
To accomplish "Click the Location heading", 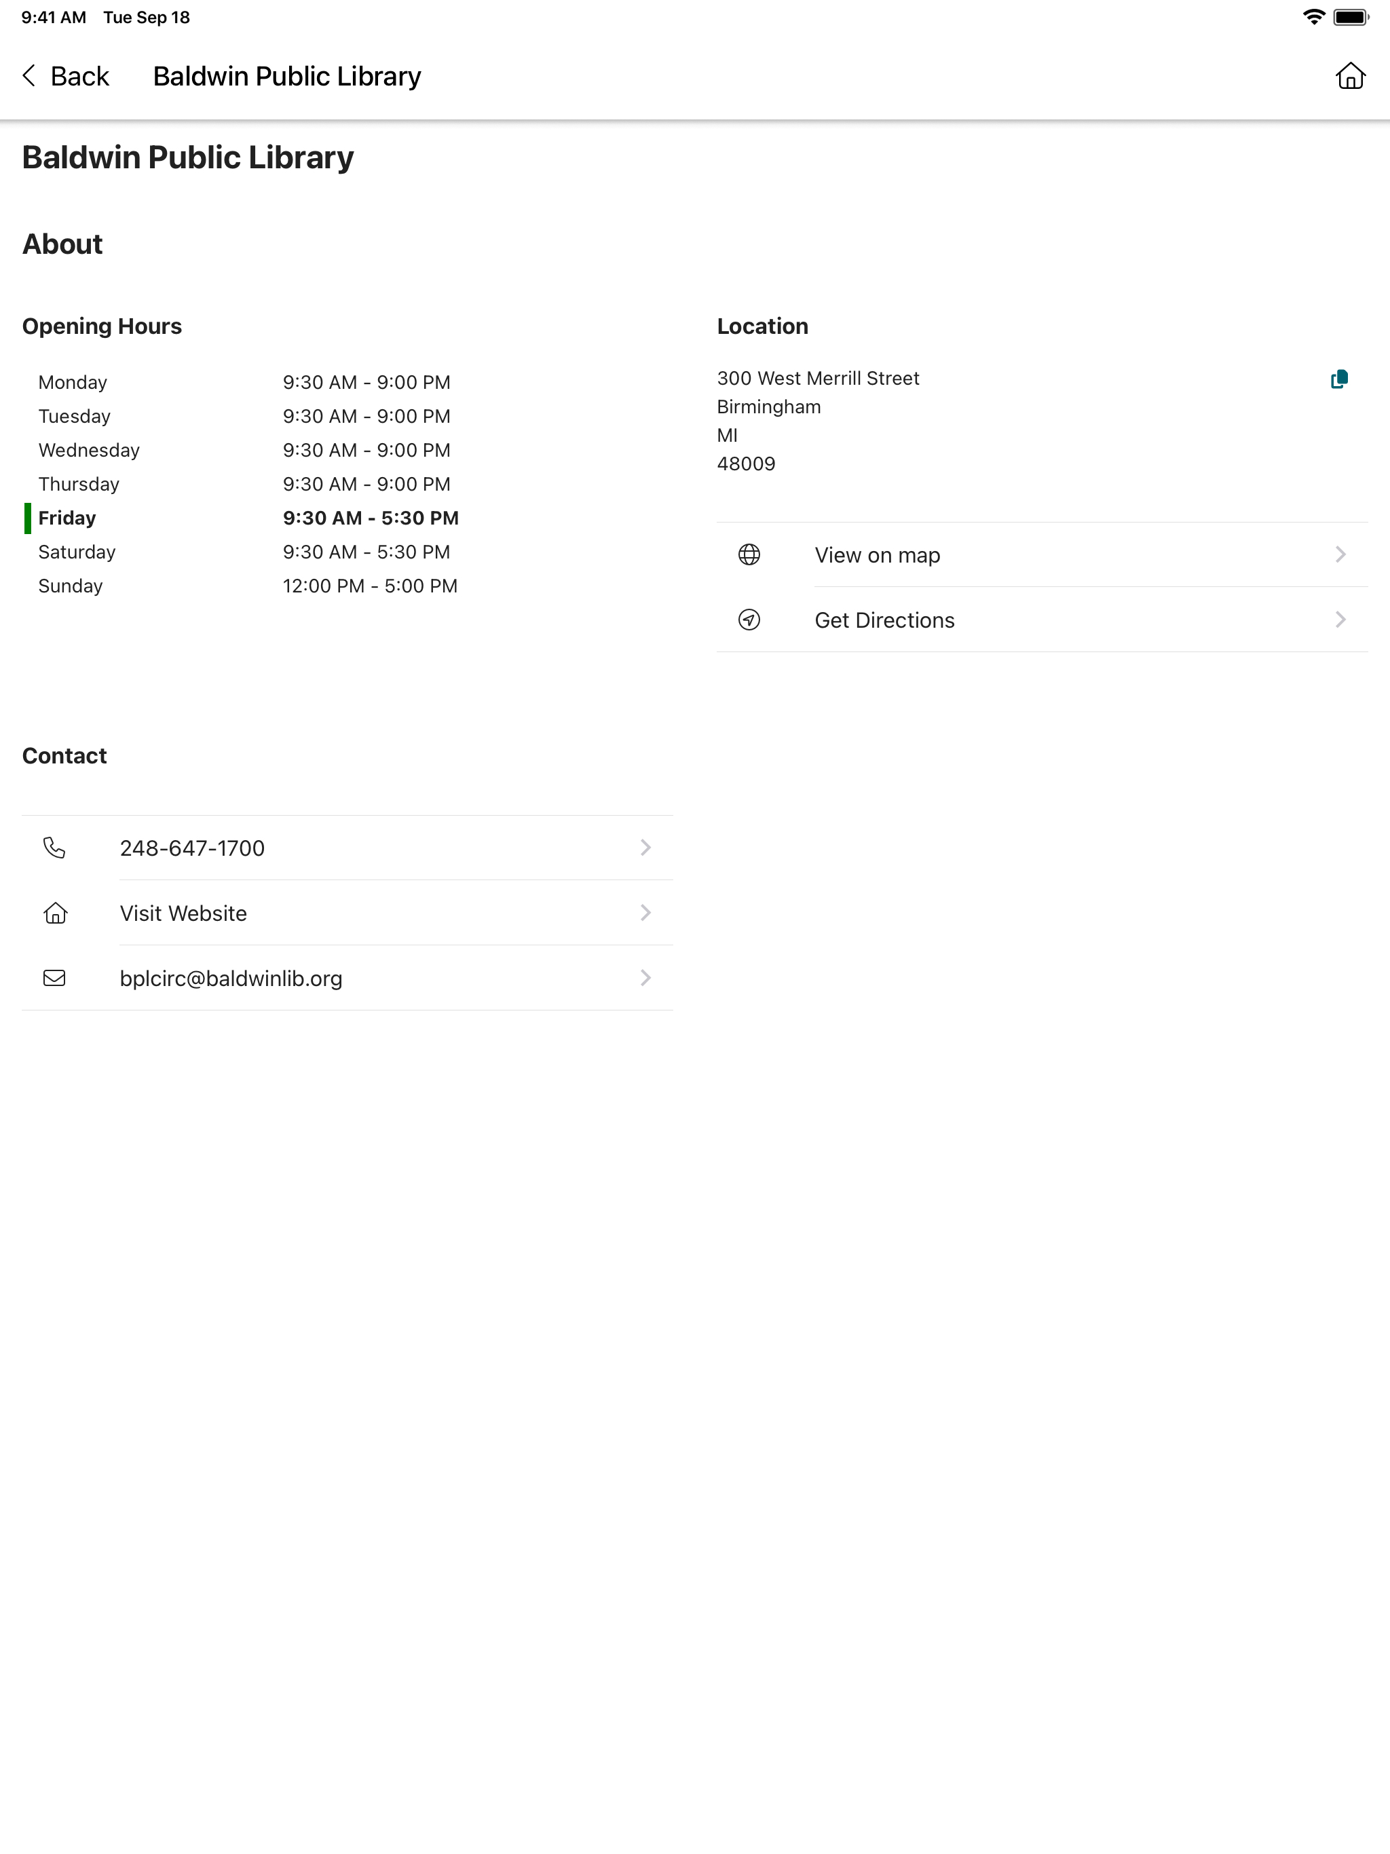I will [x=762, y=326].
